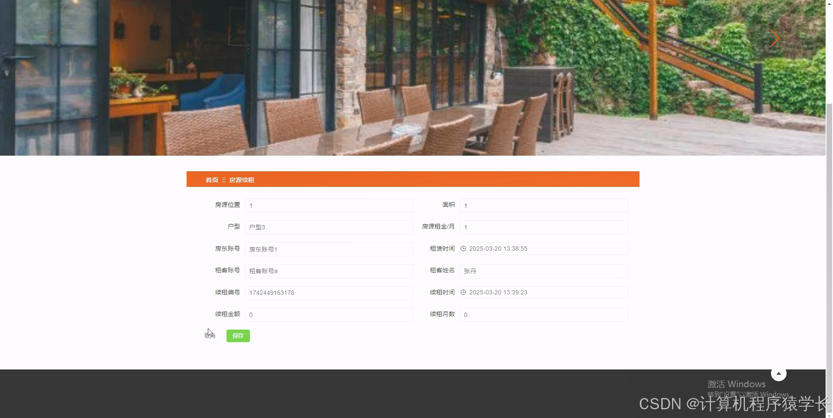Viewport: 833px width, 418px height.
Task: Click the 续租金额 label text
Action: pos(227,314)
